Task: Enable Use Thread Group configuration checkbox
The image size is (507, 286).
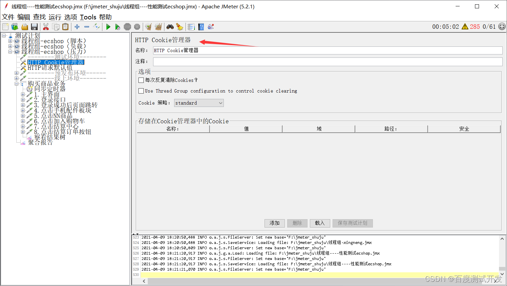Action: click(141, 91)
